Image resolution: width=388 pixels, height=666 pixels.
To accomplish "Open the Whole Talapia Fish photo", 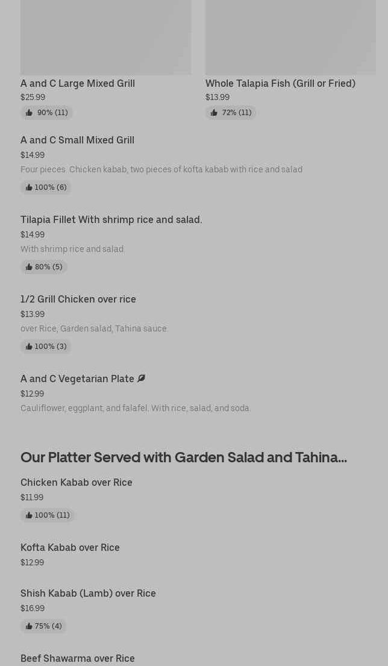I will [290, 36].
